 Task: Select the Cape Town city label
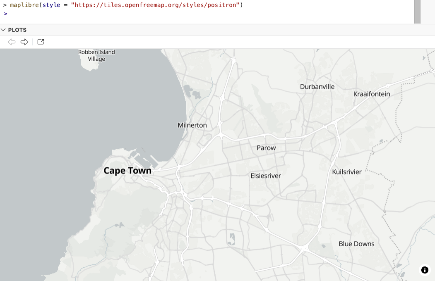[127, 171]
